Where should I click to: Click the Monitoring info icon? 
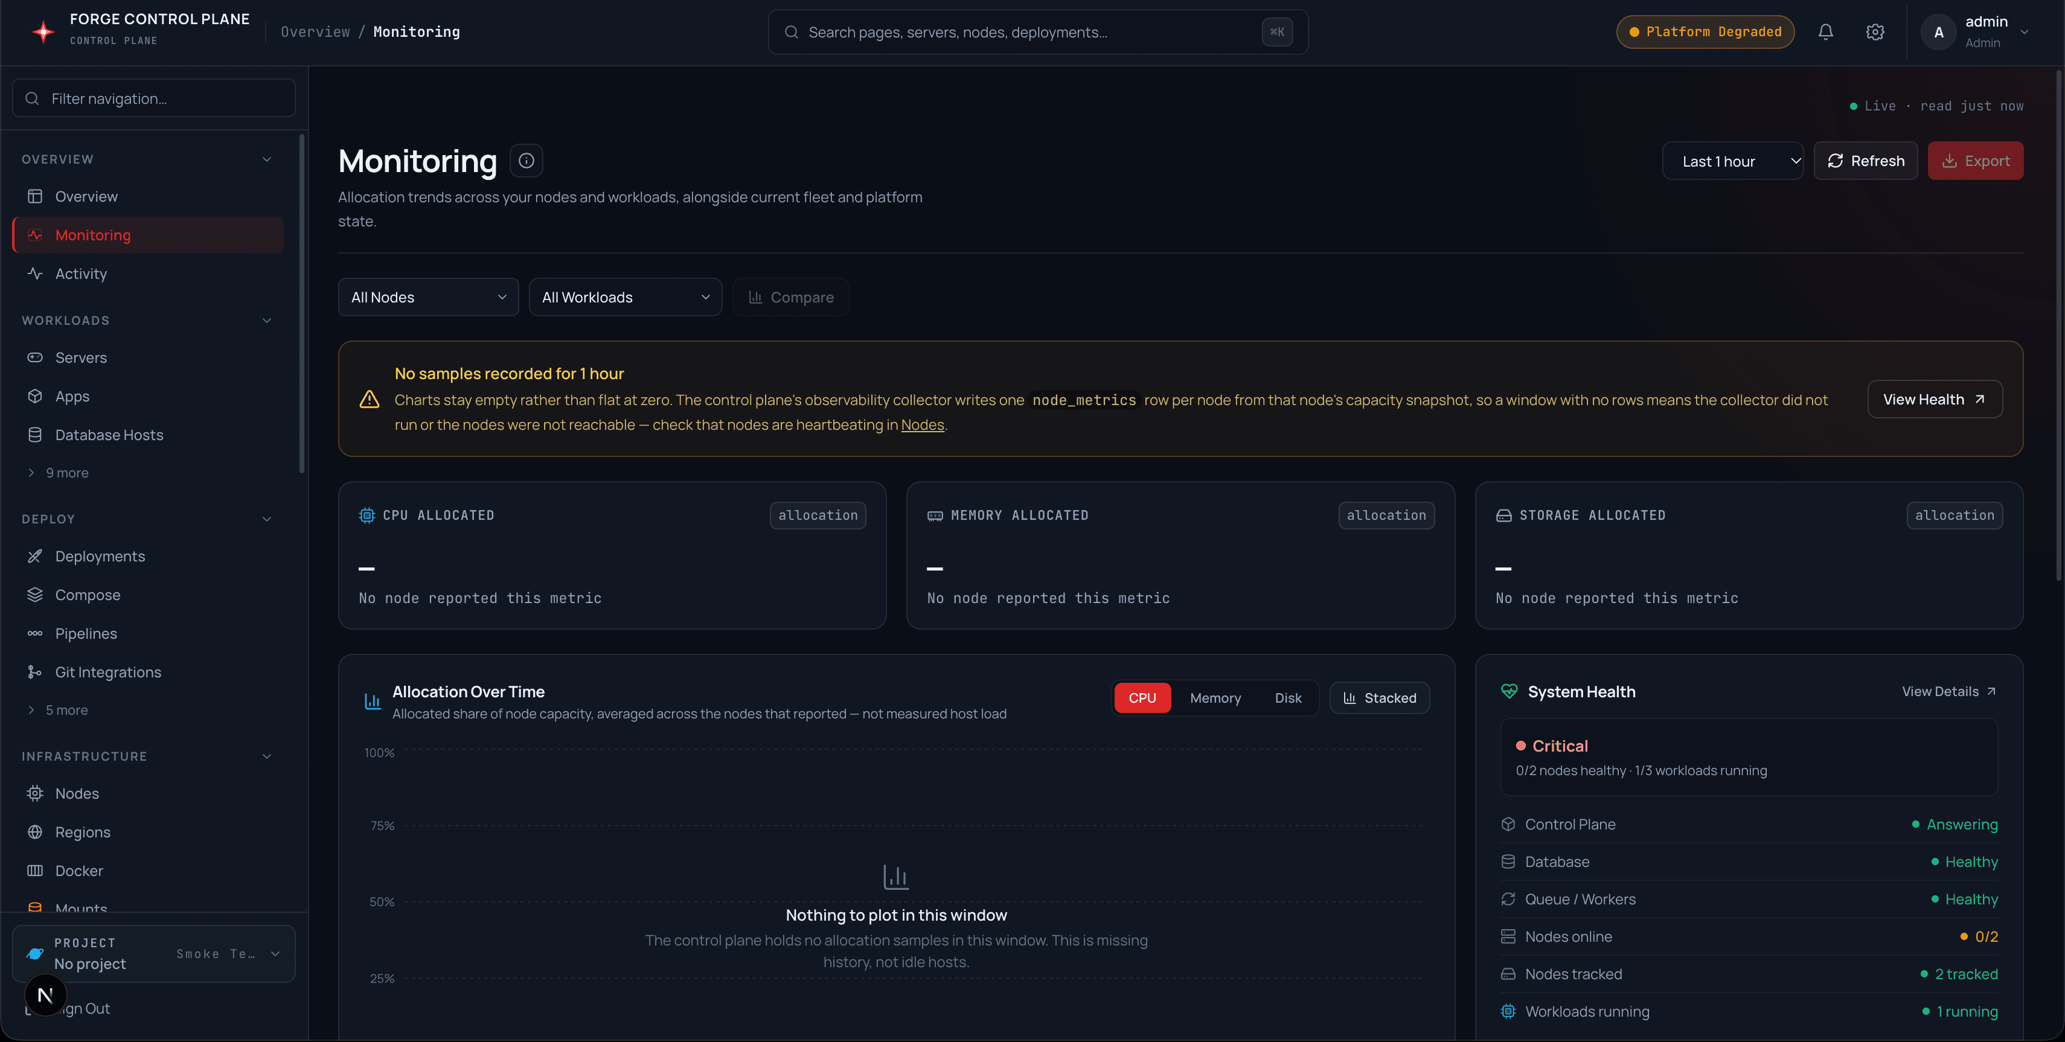(526, 161)
